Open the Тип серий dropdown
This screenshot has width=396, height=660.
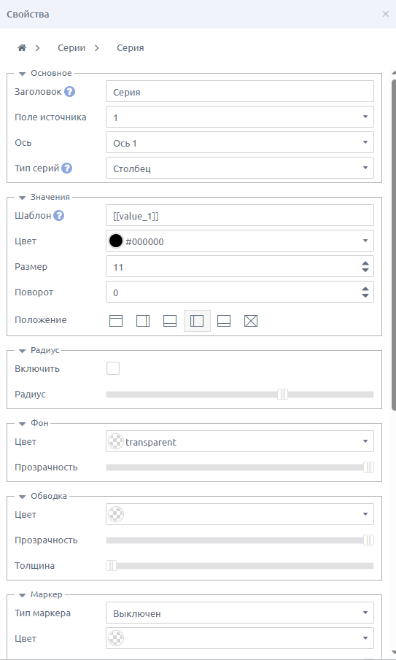(239, 168)
